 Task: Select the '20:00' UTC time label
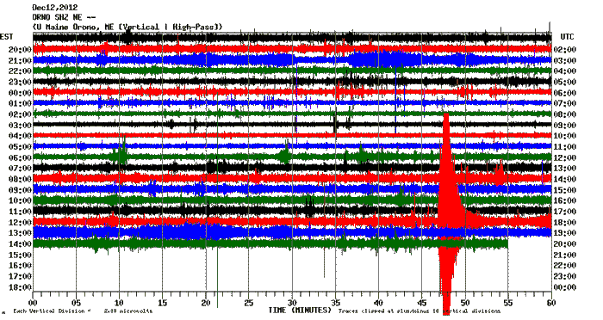[564, 244]
